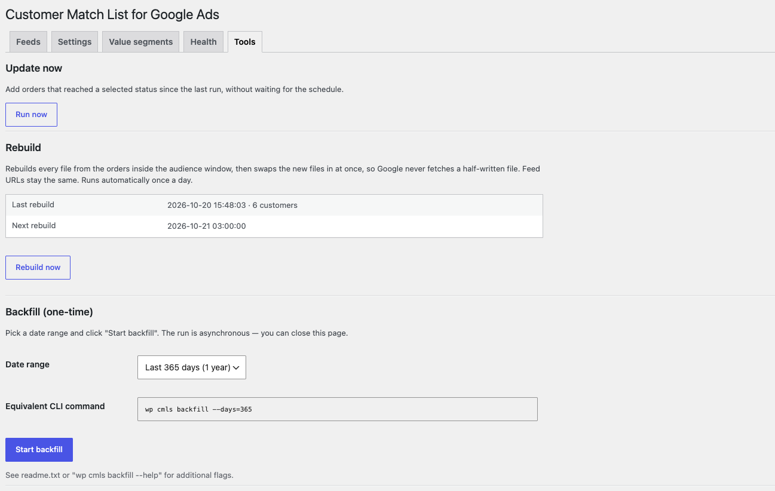
Task: Click the Run now button
Action: pyautogui.click(x=31, y=115)
